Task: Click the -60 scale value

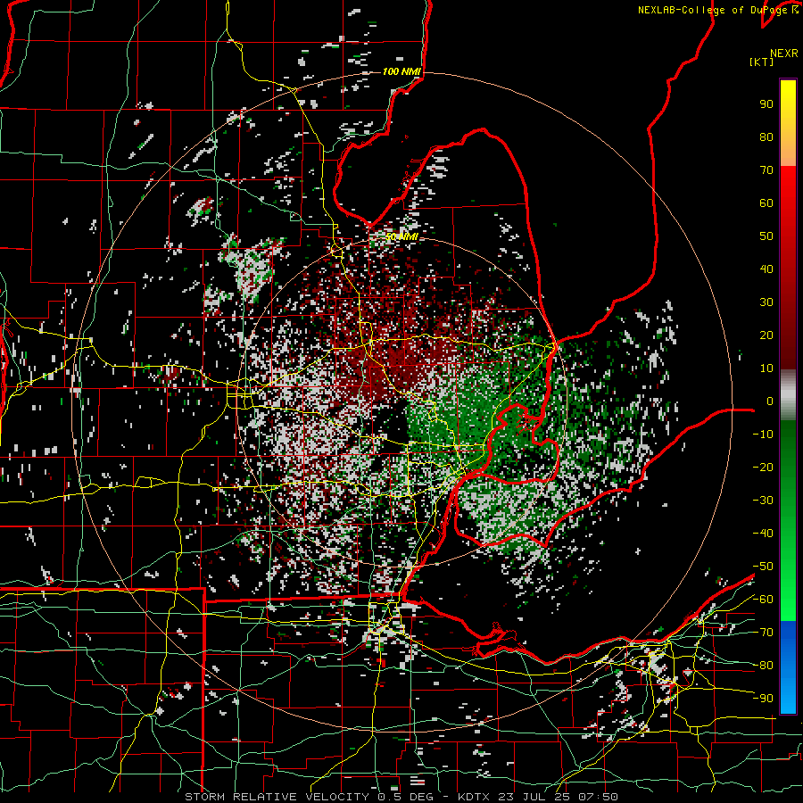Action: click(x=763, y=600)
